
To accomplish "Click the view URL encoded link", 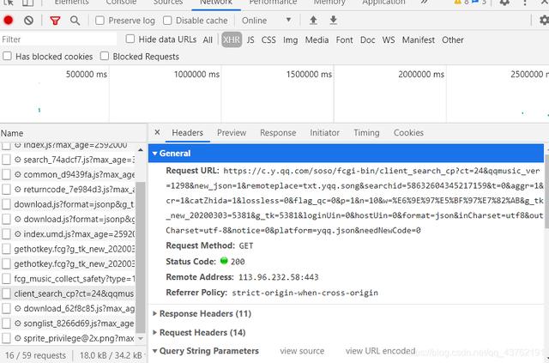I will [x=380, y=351].
